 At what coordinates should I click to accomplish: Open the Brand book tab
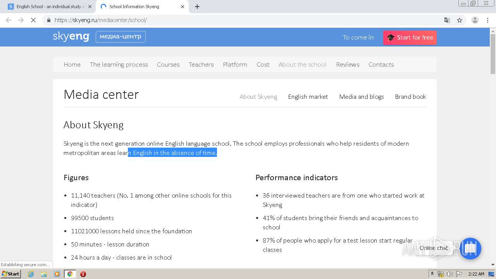[x=410, y=97]
